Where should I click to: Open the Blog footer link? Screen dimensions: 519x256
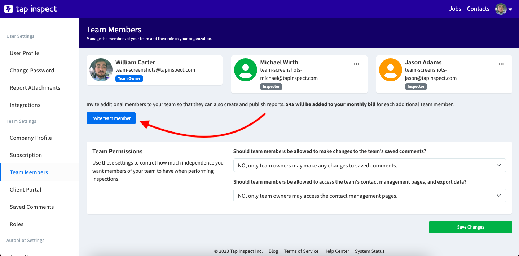click(273, 251)
